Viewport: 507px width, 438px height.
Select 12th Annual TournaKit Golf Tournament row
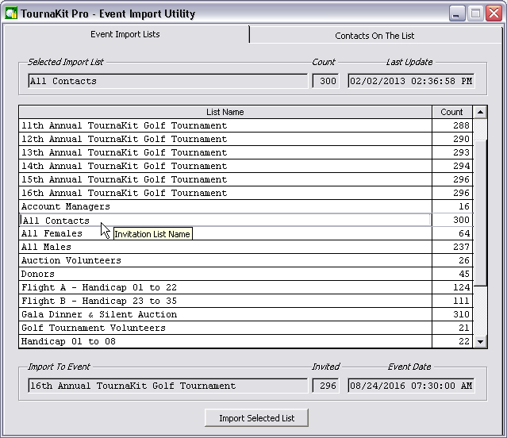[x=225, y=139]
